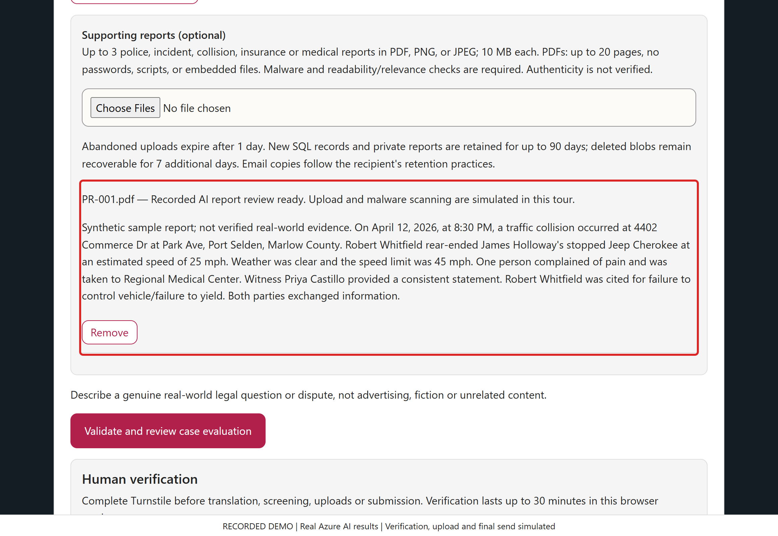Remove the PR-001.pdf report
This screenshot has height=536, width=778.
coord(110,332)
